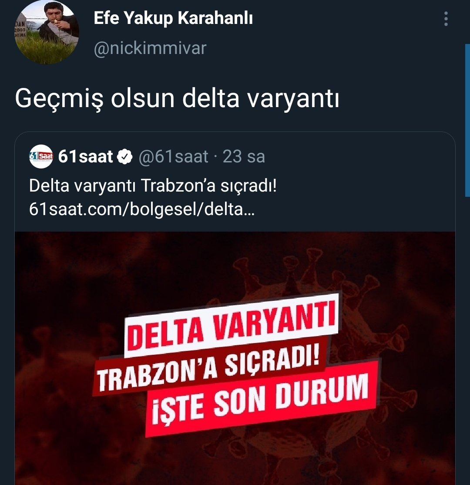Open the Efe Yakup Karahanlı display name
This screenshot has height=485, width=470.
[x=173, y=18]
